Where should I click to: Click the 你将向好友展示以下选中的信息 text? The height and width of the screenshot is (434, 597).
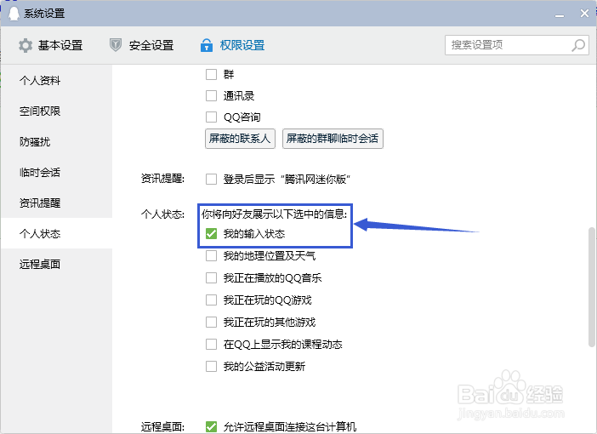point(274,214)
